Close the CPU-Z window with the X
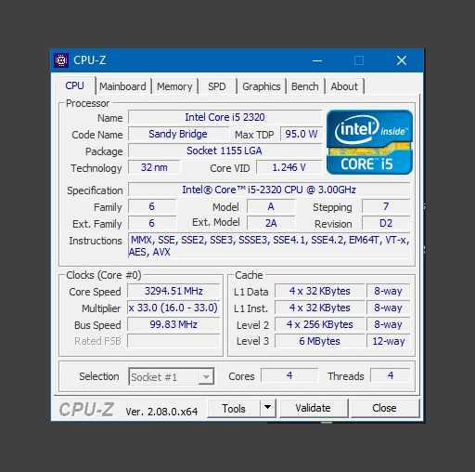The image size is (475, 472). 402,60
